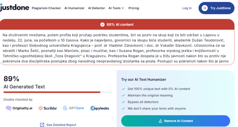Click the red AI score progress bar
Image resolution: width=238 pixels, height=127 pixels.
pos(52,92)
